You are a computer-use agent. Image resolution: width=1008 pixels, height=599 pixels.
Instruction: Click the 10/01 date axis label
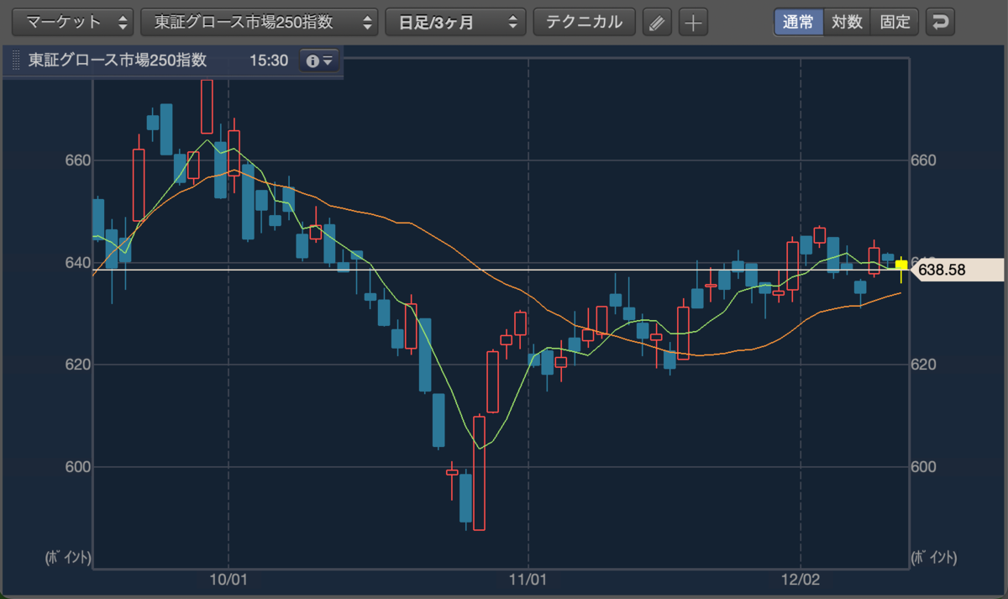[228, 580]
